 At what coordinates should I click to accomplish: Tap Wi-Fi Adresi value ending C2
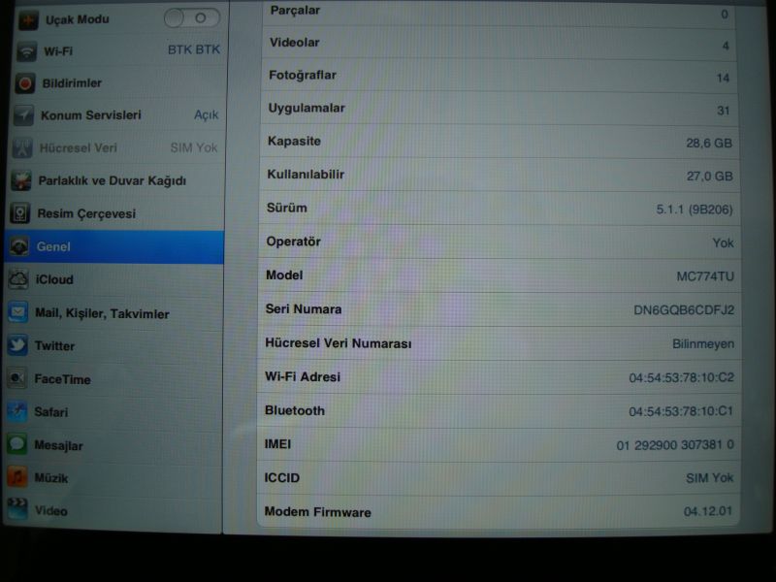click(x=682, y=377)
